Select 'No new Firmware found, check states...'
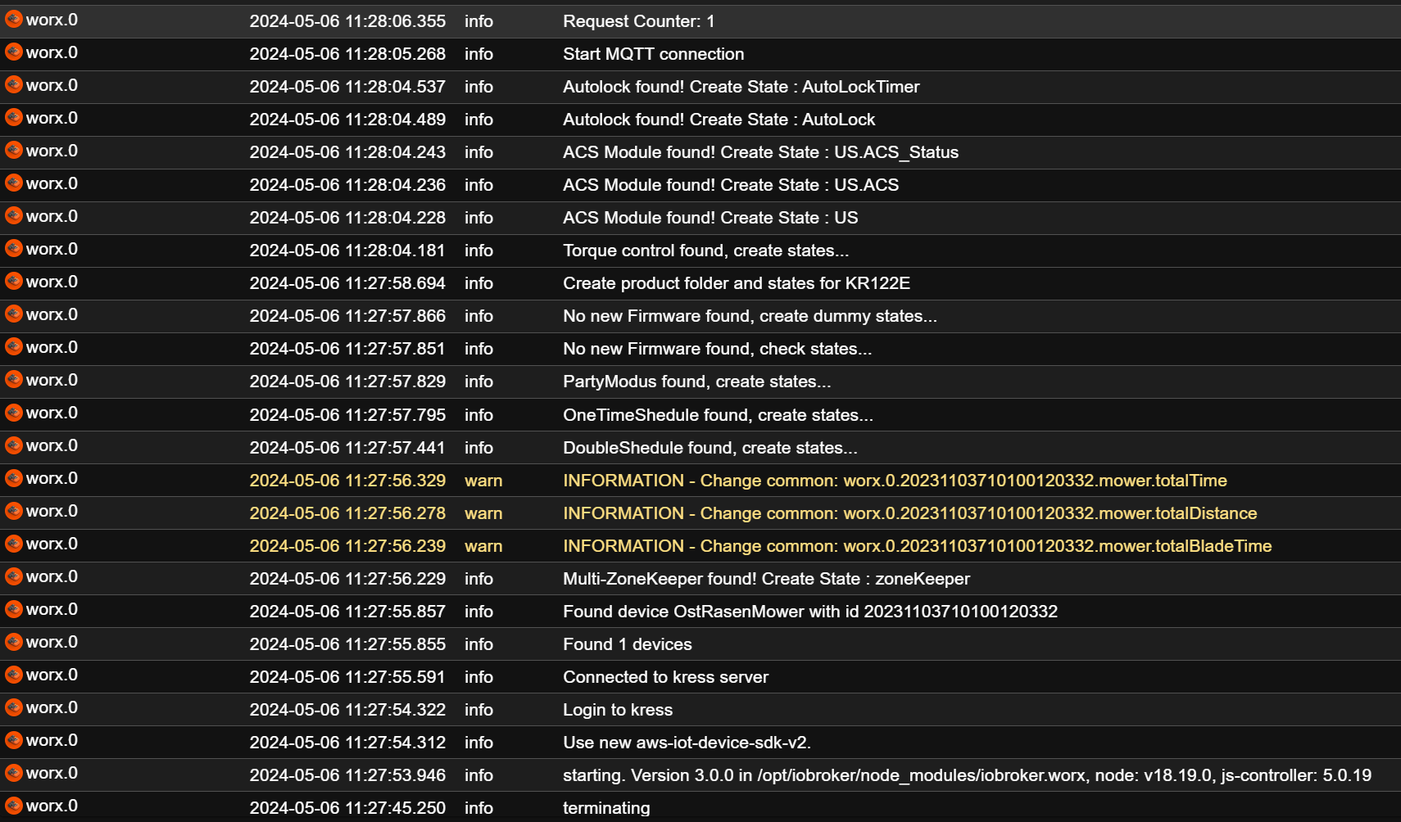The width and height of the screenshot is (1401, 822). coord(717,349)
